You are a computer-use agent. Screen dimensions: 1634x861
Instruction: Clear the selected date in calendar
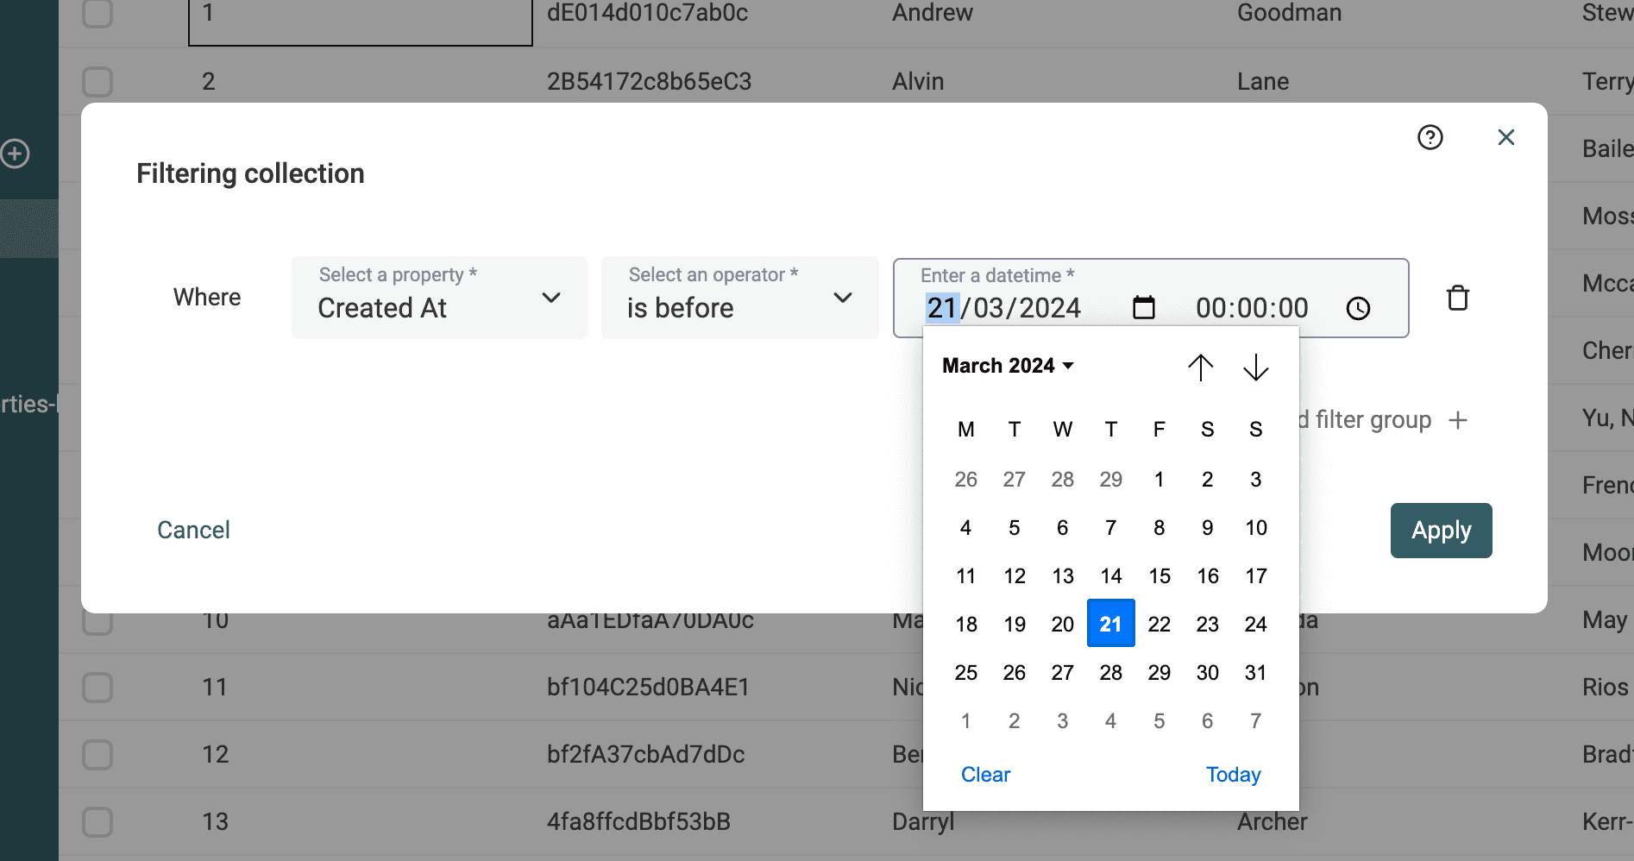pos(985,775)
